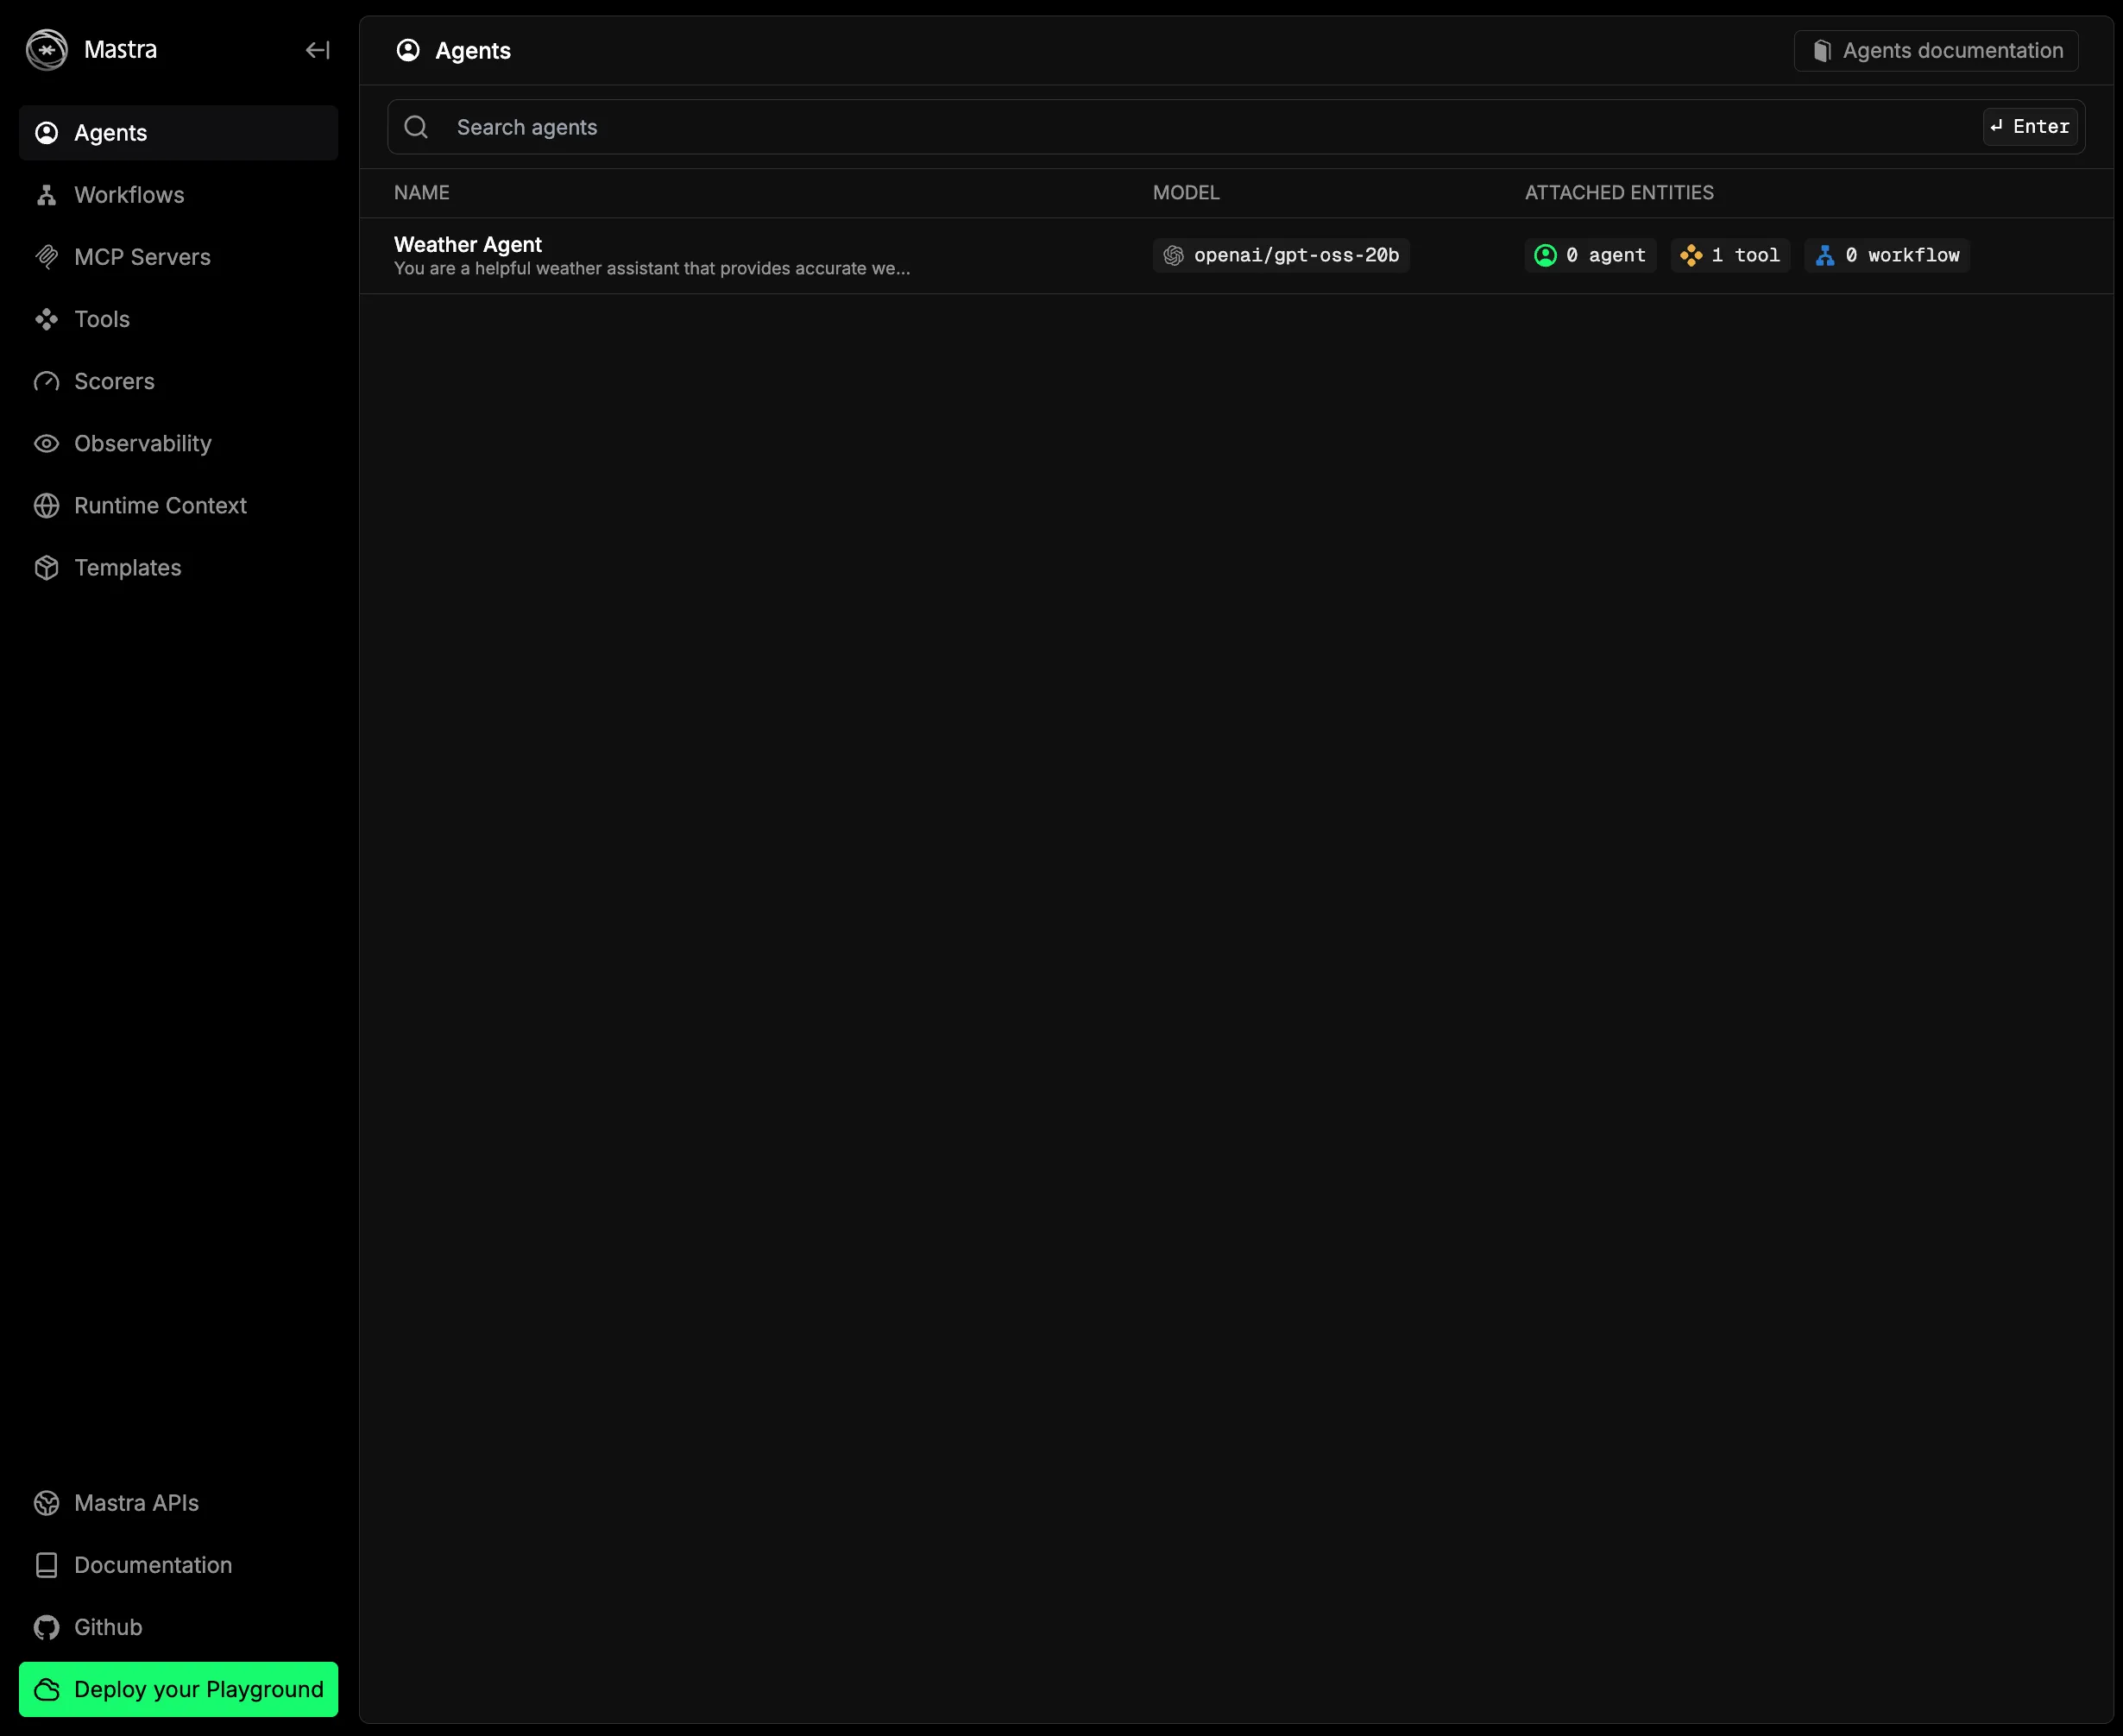Open Mastra APIs link
This screenshot has width=2123, height=1736.
[x=136, y=1503]
